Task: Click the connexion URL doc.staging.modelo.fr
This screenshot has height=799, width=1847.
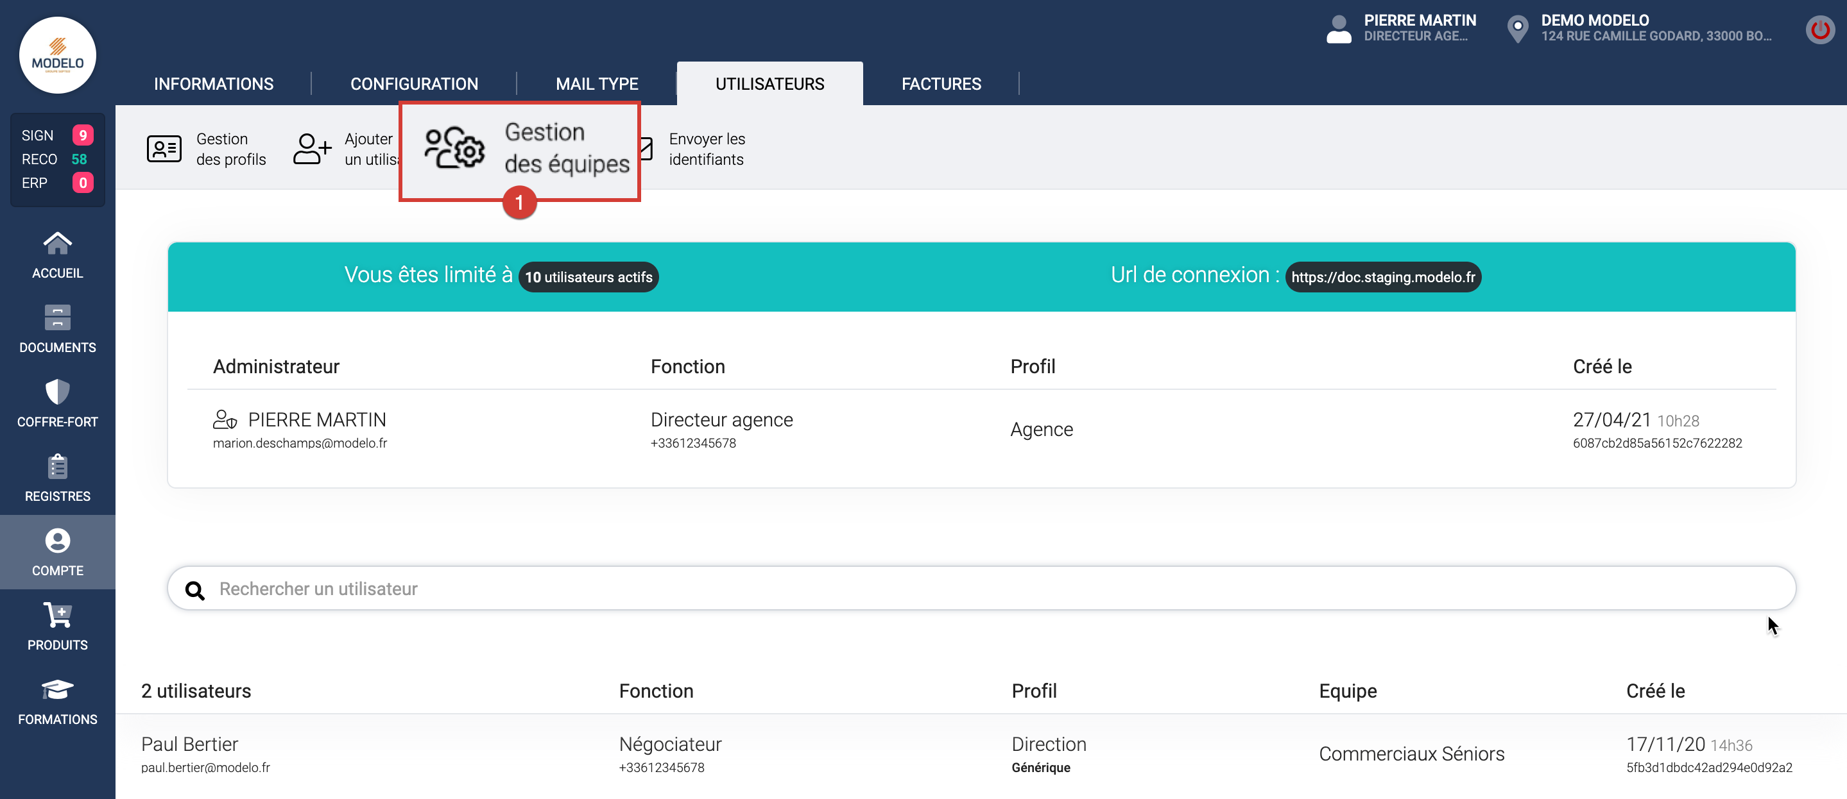Action: coord(1382,277)
